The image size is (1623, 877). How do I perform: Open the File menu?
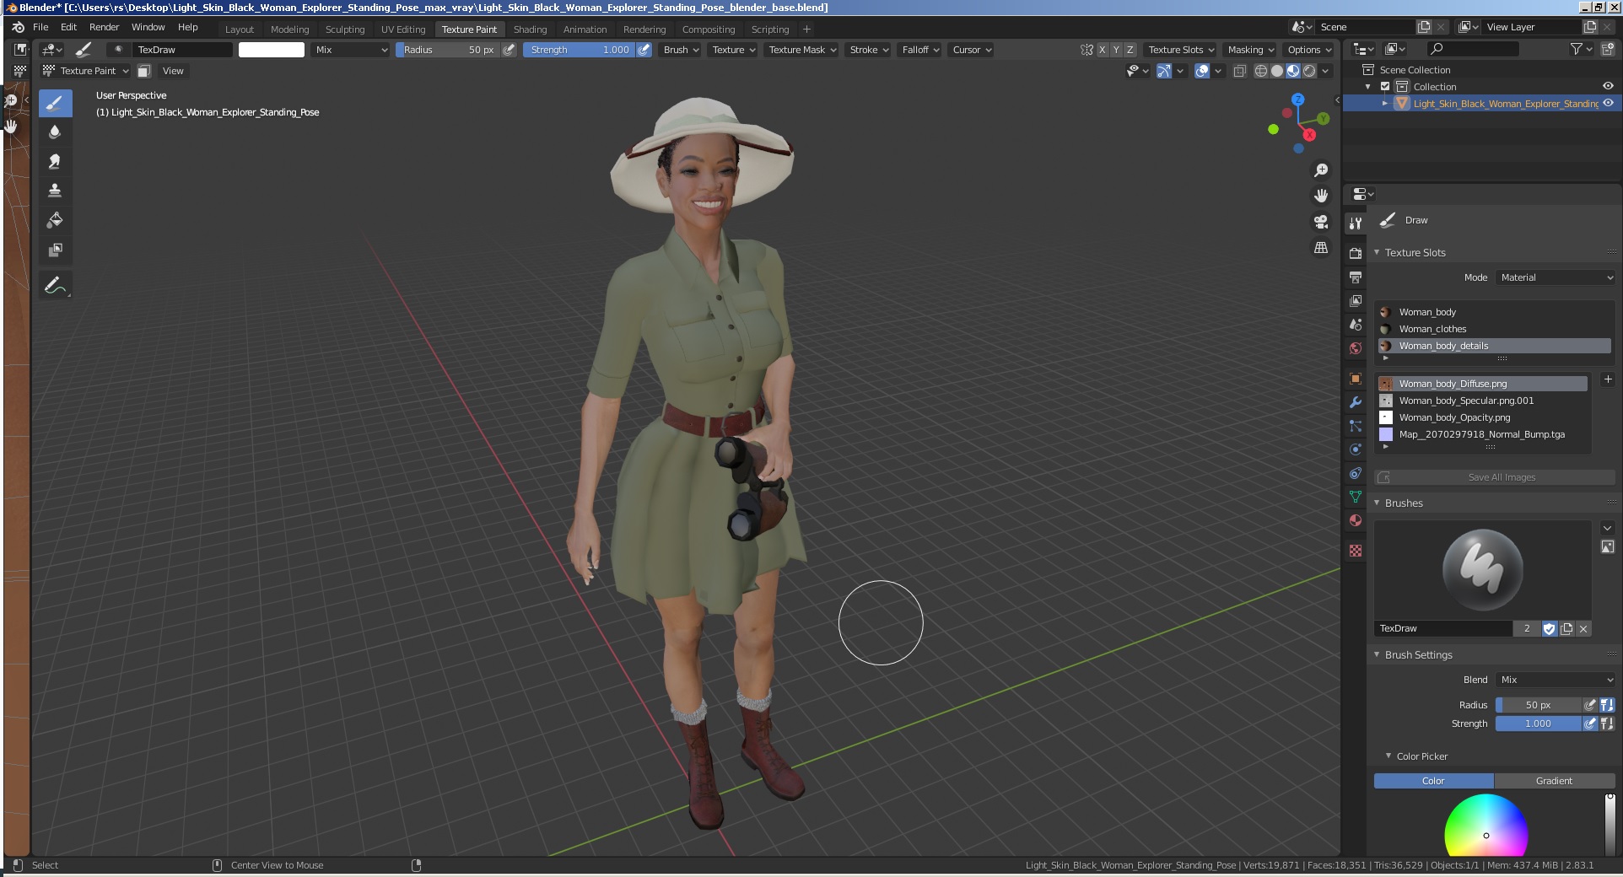(40, 27)
